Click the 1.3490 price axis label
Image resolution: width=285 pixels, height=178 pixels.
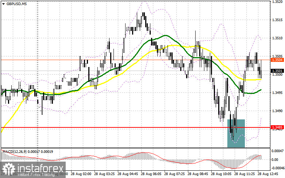(277, 111)
